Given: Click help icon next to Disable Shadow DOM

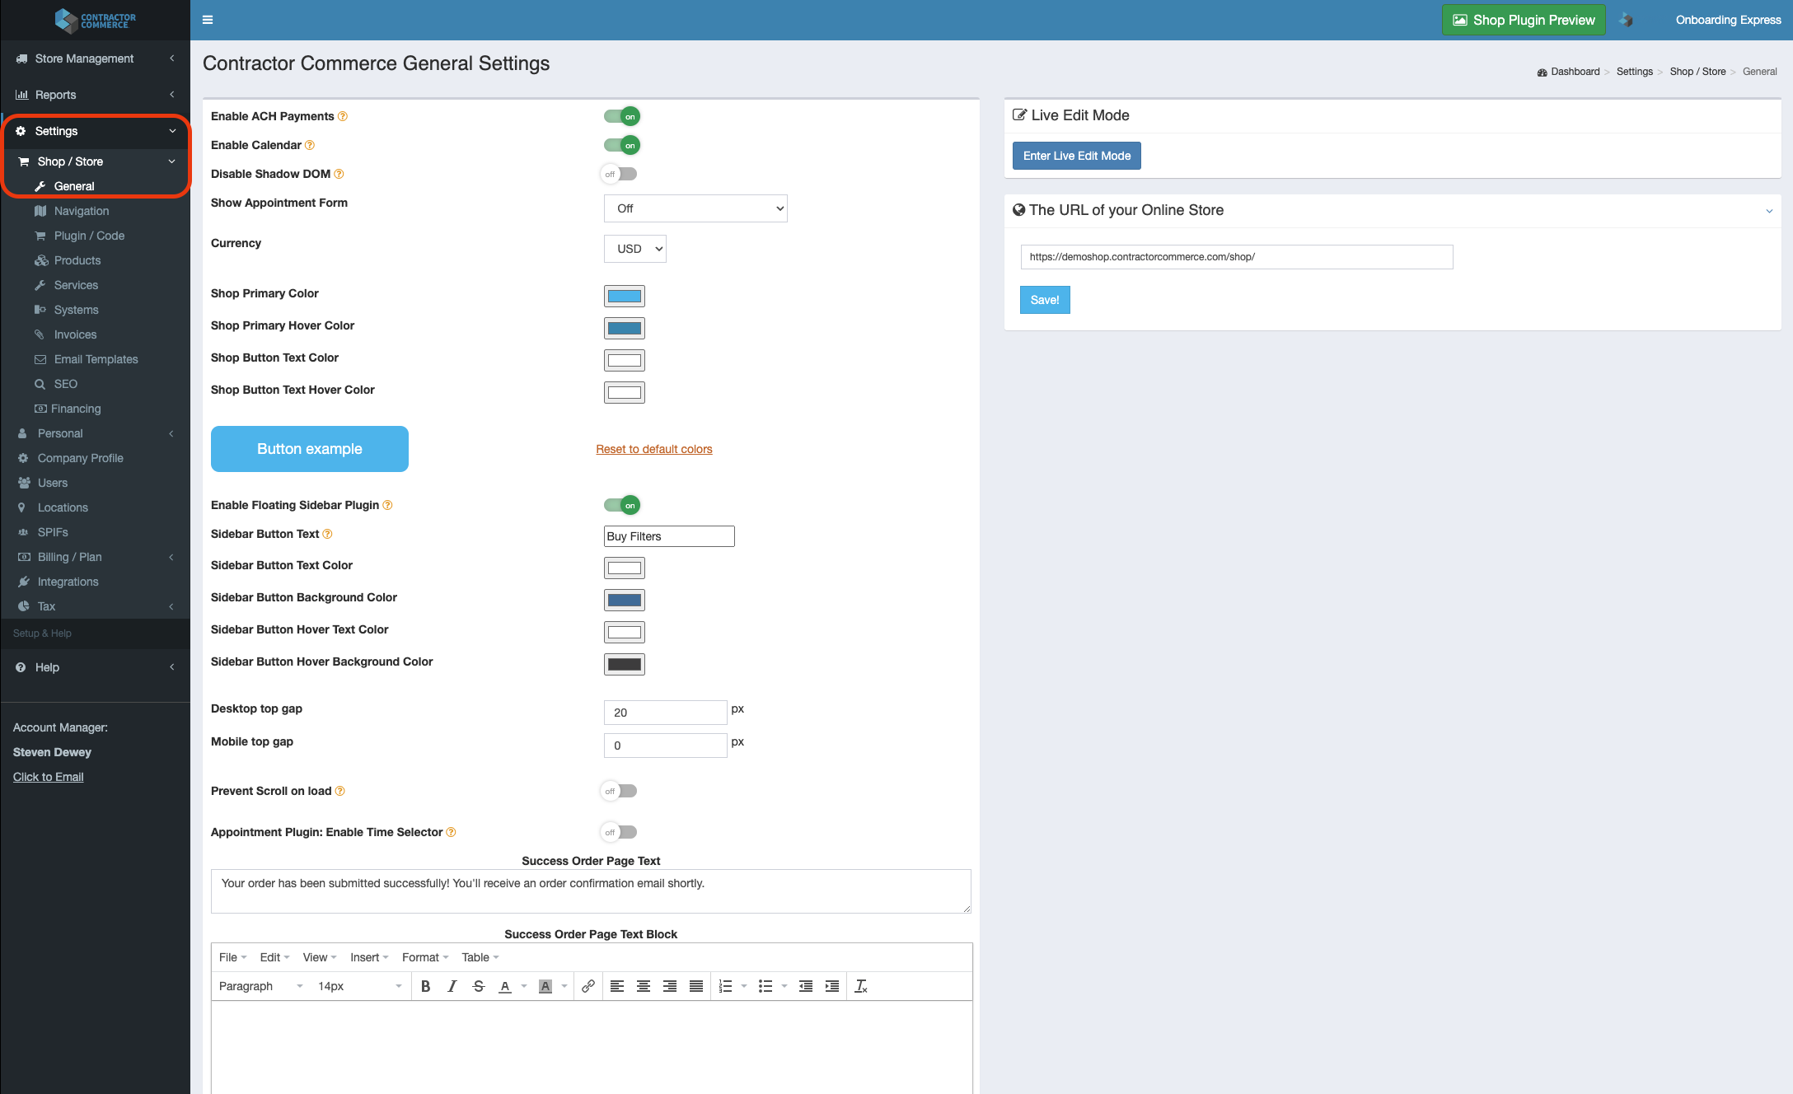Looking at the screenshot, I should [339, 174].
